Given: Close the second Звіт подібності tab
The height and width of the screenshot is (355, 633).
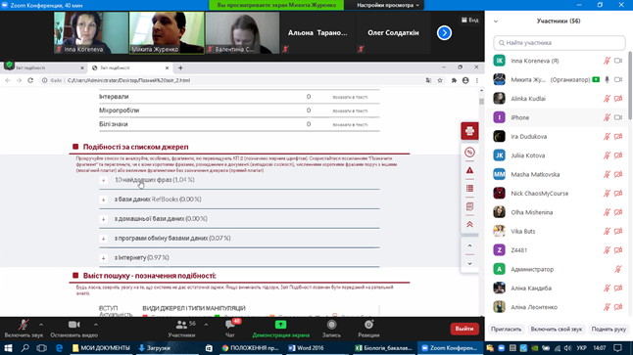Looking at the screenshot, I should click(x=167, y=67).
